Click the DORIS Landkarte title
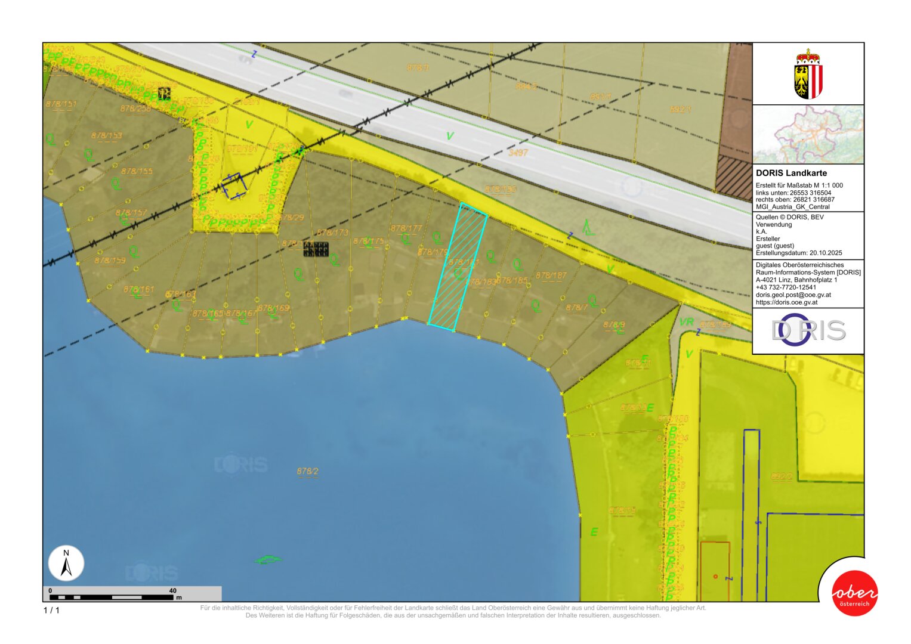 click(791, 173)
